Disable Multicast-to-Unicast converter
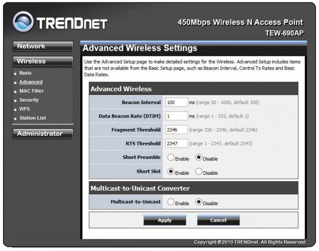 (x=199, y=203)
